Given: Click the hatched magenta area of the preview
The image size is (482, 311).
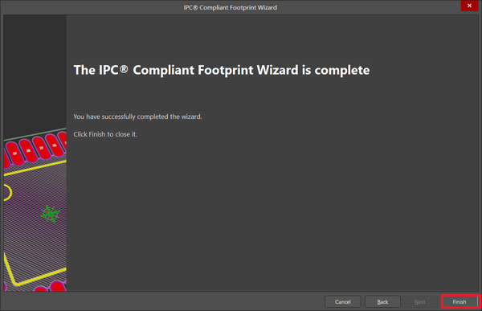Looking at the screenshot, I should coord(34,234).
